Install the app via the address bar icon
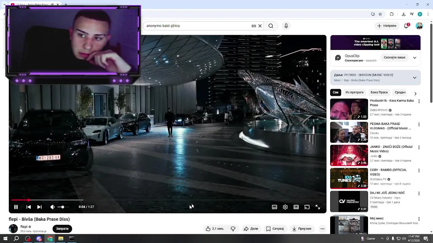This screenshot has height=243, width=433. tap(373, 14)
